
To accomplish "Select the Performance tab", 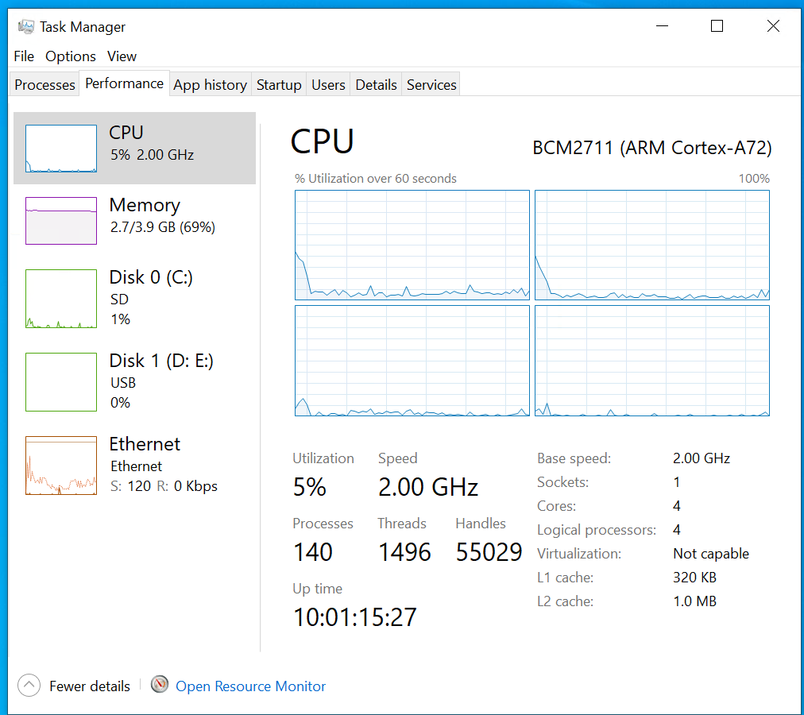I will [x=125, y=83].
